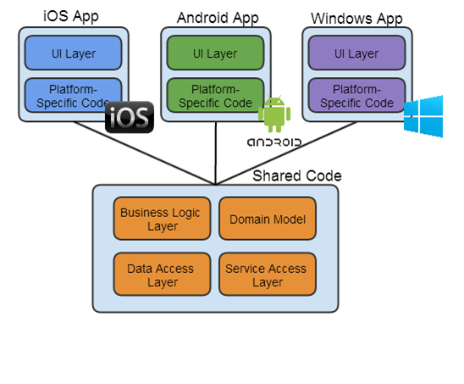Image resolution: width=464 pixels, height=384 pixels.
Task: Click the green Android robot logo
Action: click(274, 114)
